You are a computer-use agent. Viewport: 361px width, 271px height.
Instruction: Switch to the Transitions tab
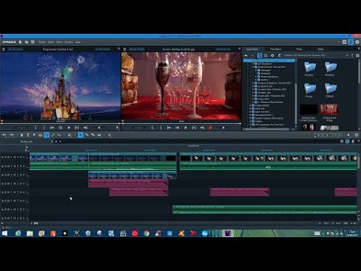coord(276,49)
